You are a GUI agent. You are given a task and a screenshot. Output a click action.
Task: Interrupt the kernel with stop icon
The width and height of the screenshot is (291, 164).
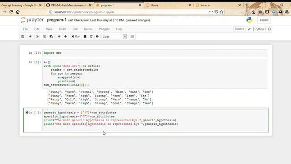(85, 36)
